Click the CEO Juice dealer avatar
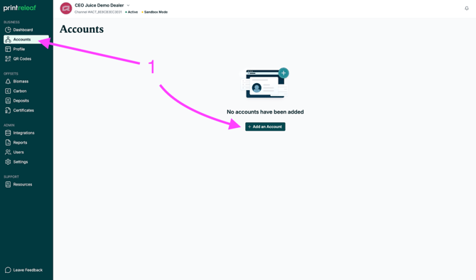The width and height of the screenshot is (476, 280). click(x=66, y=9)
